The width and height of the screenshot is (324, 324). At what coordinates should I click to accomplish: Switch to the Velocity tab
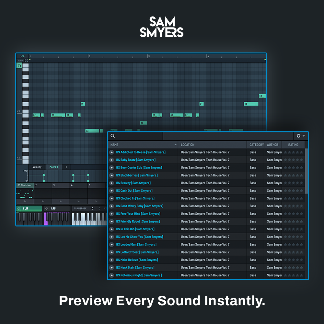[x=37, y=167]
